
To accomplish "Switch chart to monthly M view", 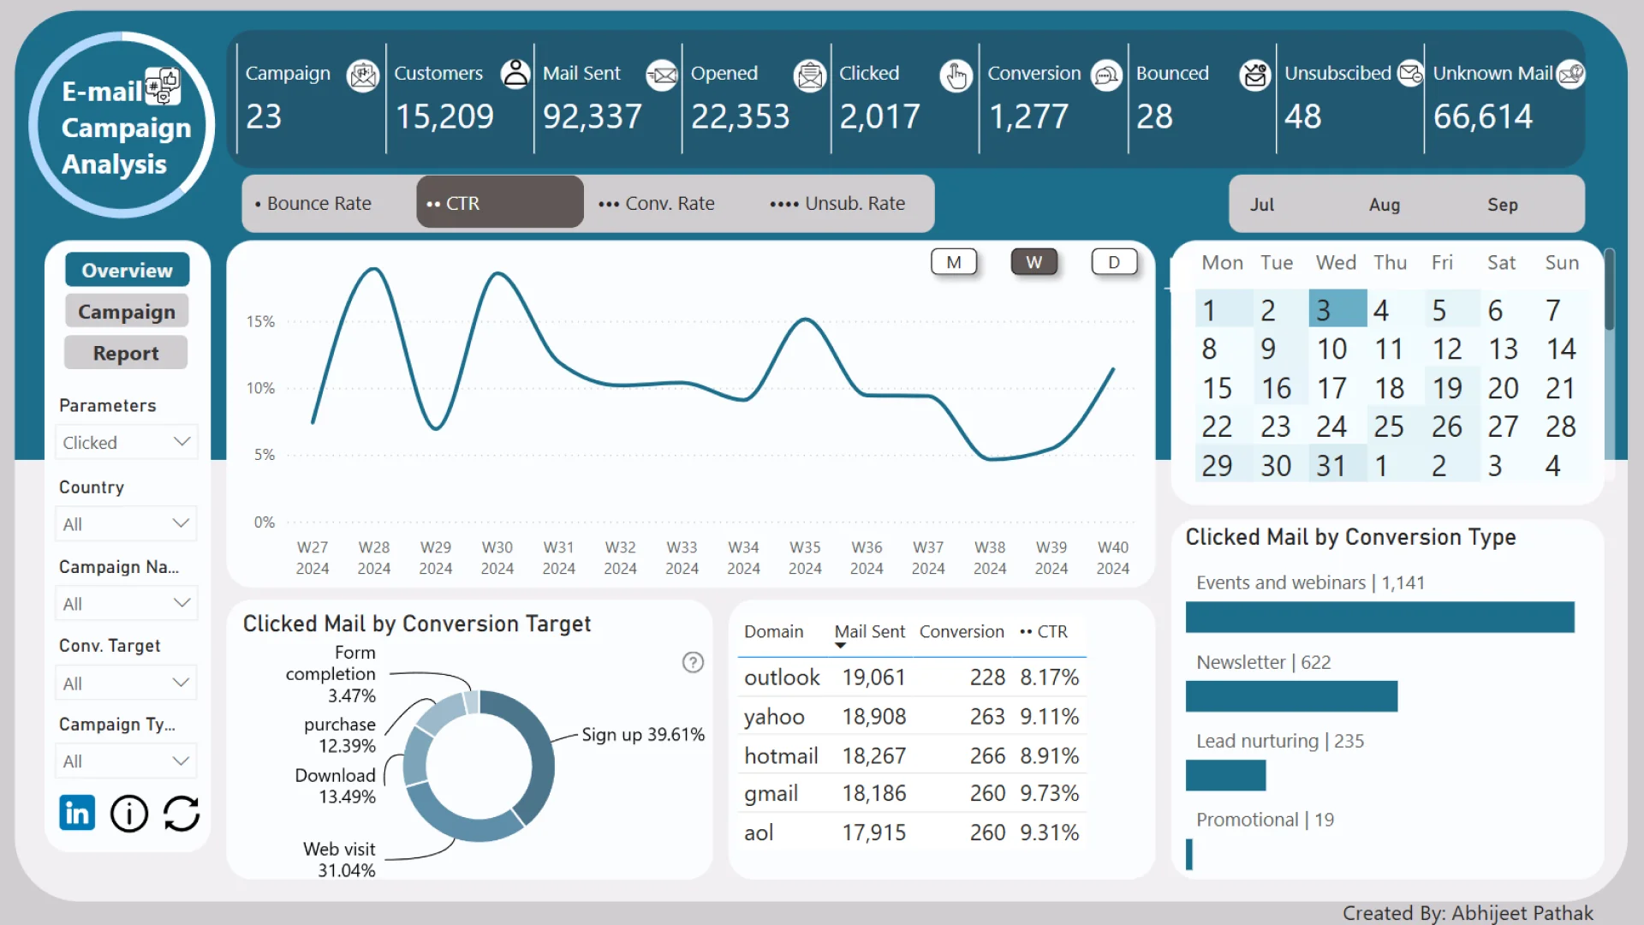I will pyautogui.click(x=954, y=262).
